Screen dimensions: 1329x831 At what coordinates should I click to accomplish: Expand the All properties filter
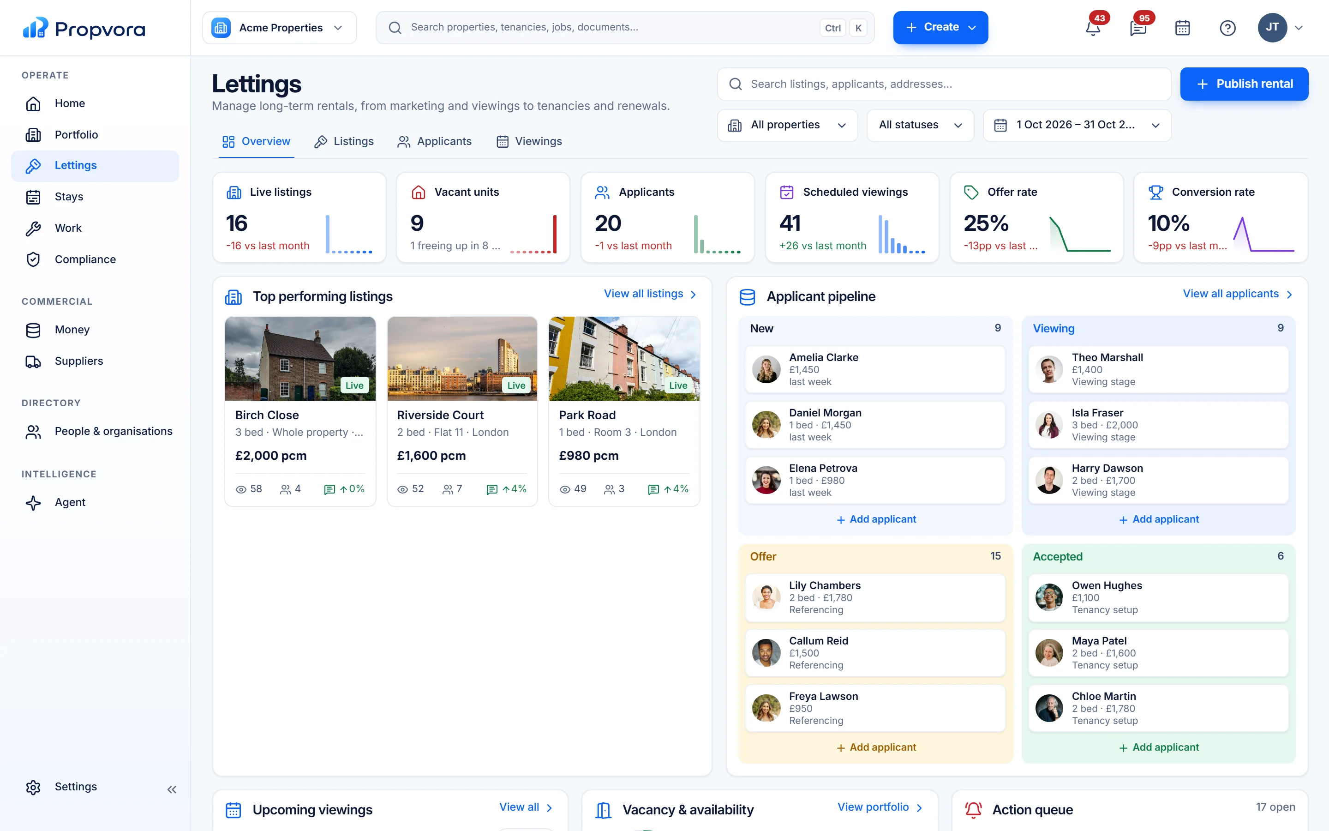click(x=787, y=125)
